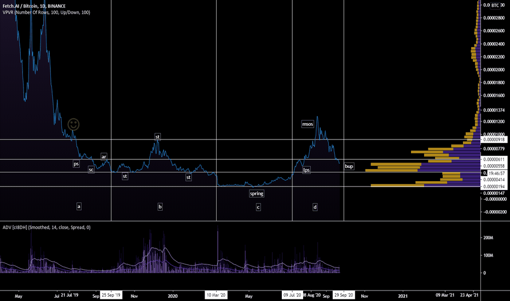This screenshot has height=301, width=510.
Task: Select the 'sc' annotation label
Action: [x=91, y=170]
